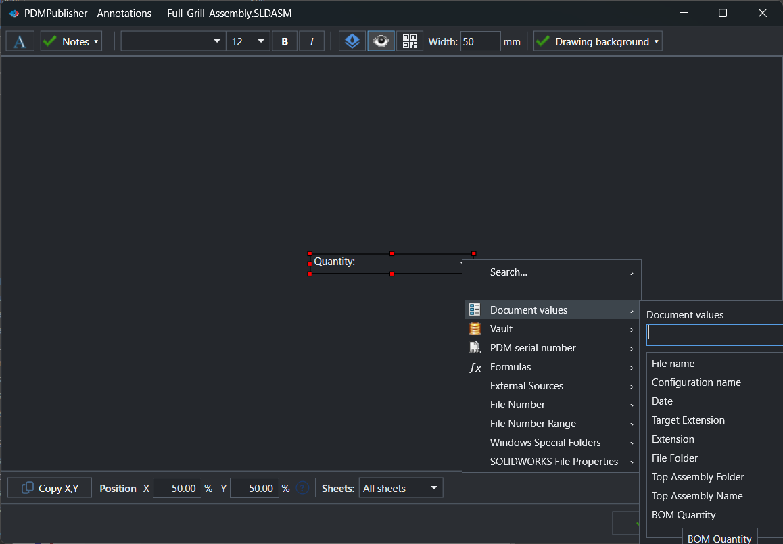
Task: Open the File Number Range submenu
Action: 551,424
